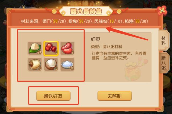Click the 因缘绘 (10/10) source text

click(108, 21)
